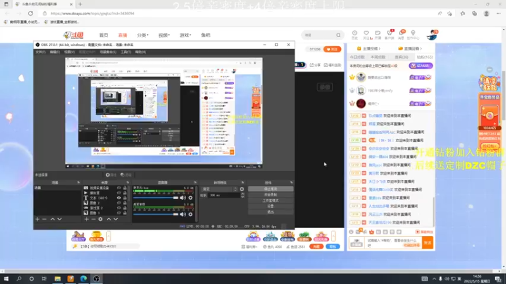Toggle lock on 视频采集设备 source

125,188
